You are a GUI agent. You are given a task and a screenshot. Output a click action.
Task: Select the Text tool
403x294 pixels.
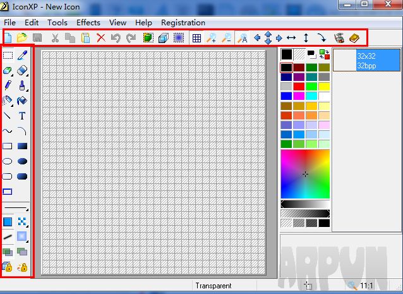pos(22,116)
